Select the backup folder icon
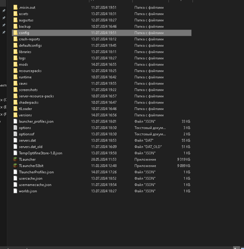Viewport: 244px width, 249px height. [15, 27]
